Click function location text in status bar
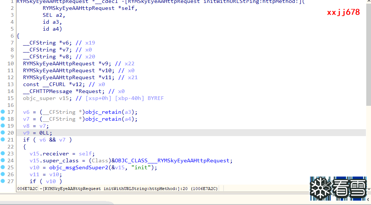The width and height of the screenshot is (371, 205). click(129, 189)
